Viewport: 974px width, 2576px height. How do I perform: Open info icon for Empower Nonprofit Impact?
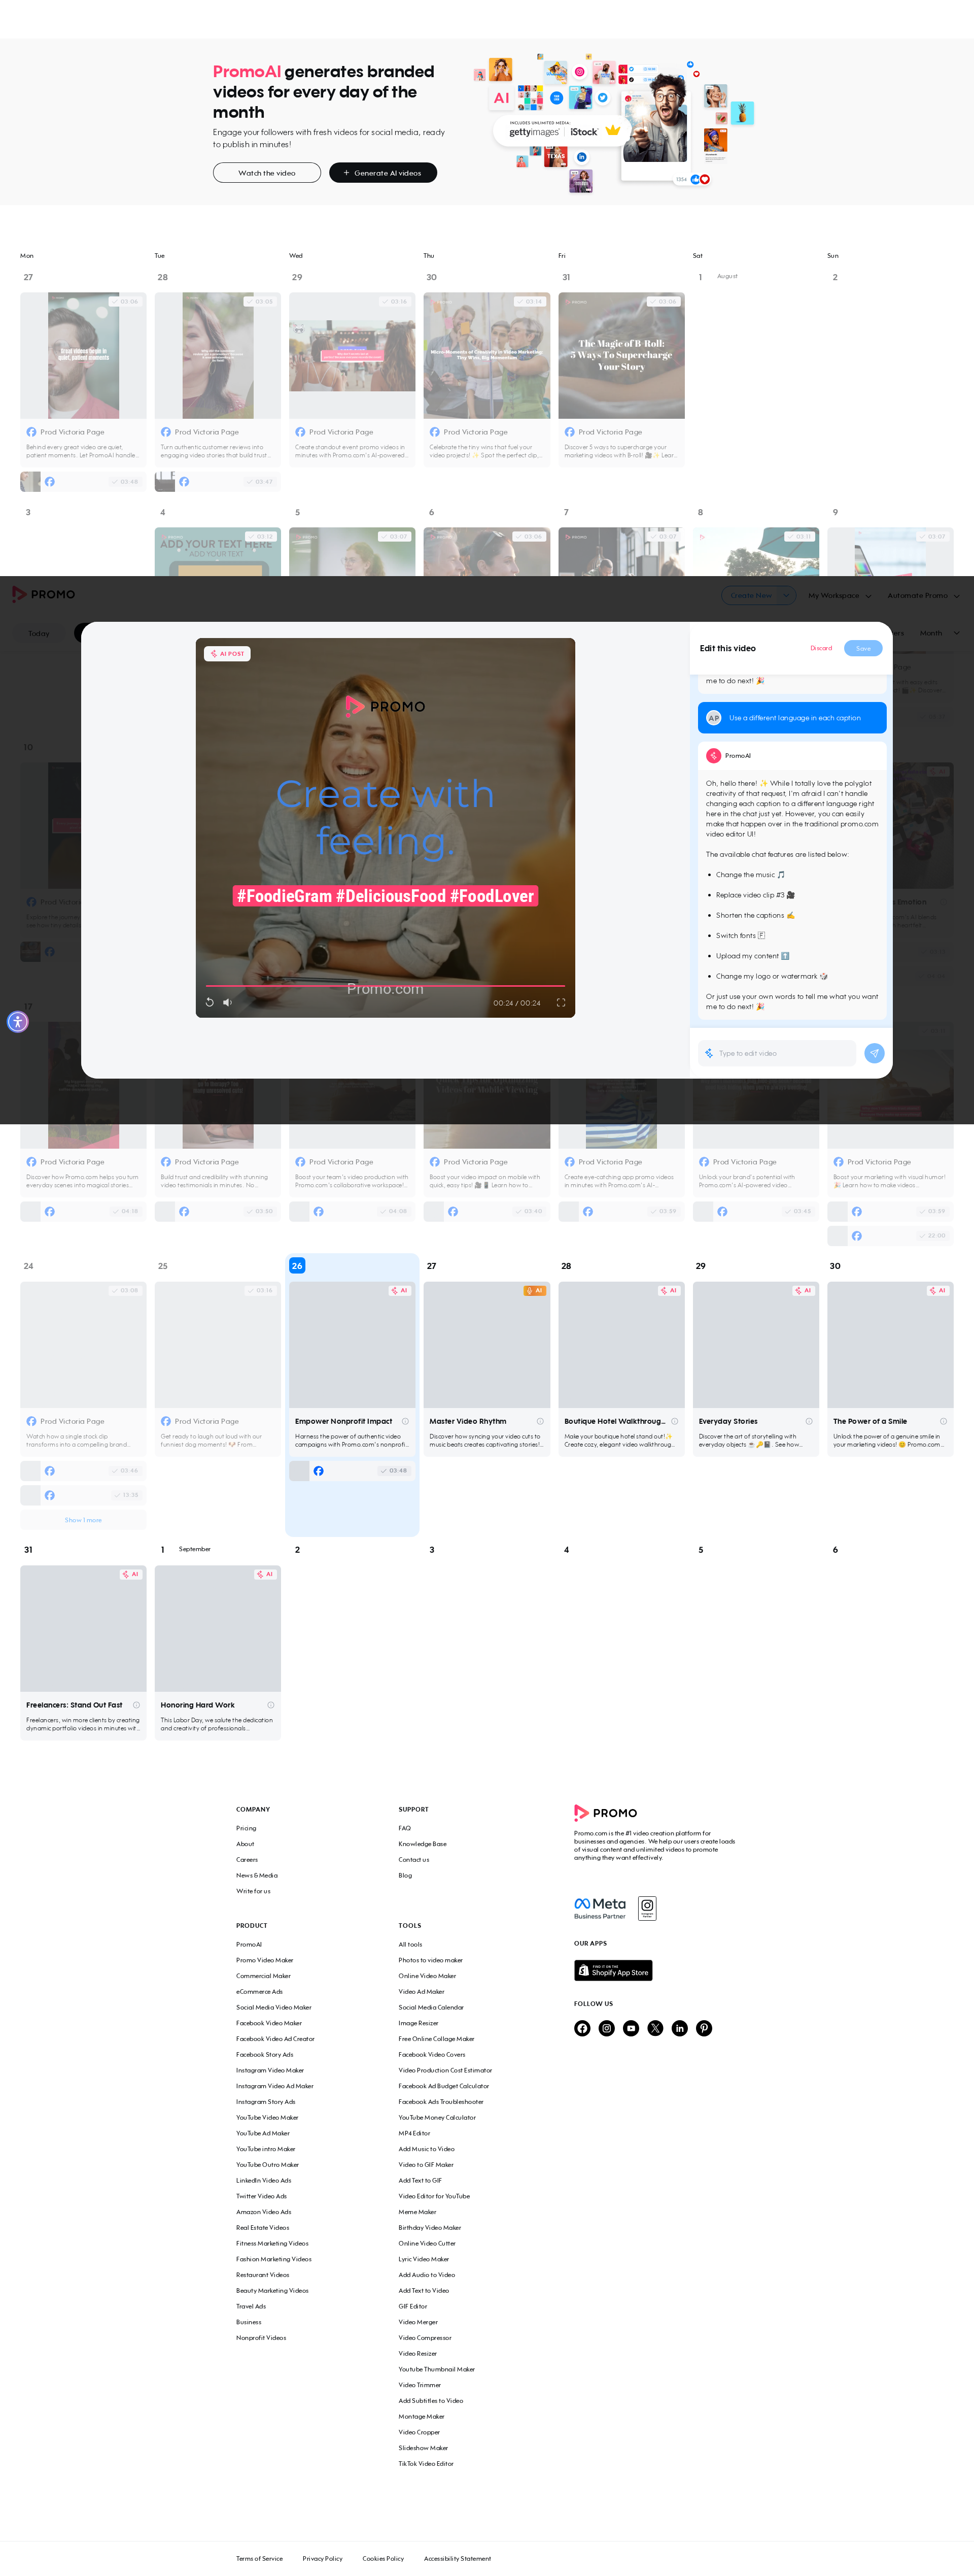[406, 1421]
